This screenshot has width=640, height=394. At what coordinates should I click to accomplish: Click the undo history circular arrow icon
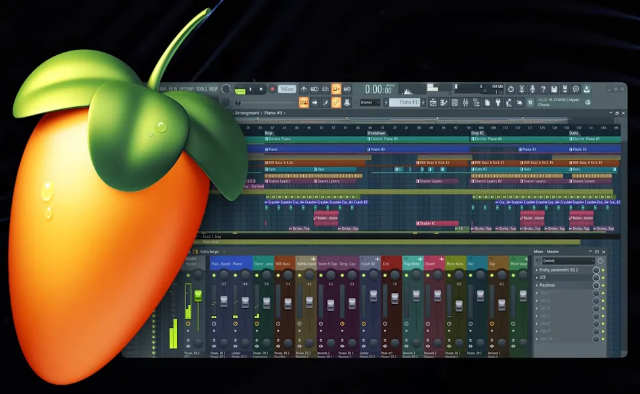pos(511,89)
